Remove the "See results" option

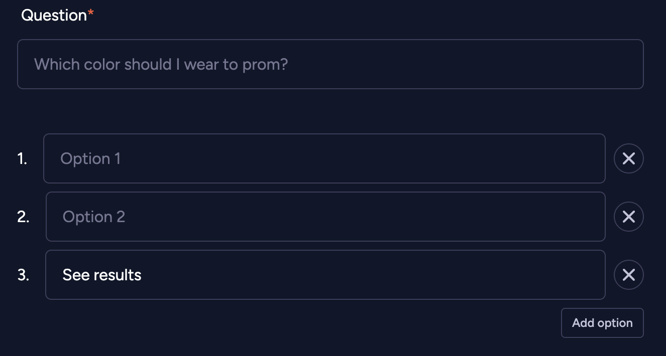coord(628,275)
